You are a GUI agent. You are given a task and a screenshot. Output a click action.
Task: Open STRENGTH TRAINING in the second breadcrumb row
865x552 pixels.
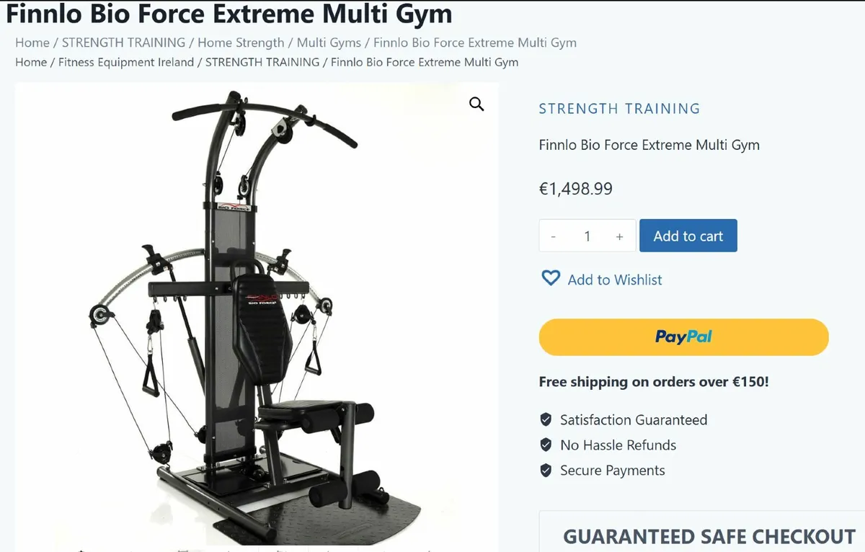[x=262, y=62]
